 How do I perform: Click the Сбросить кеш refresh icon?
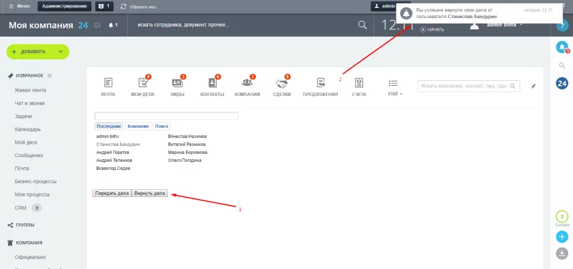(x=123, y=6)
